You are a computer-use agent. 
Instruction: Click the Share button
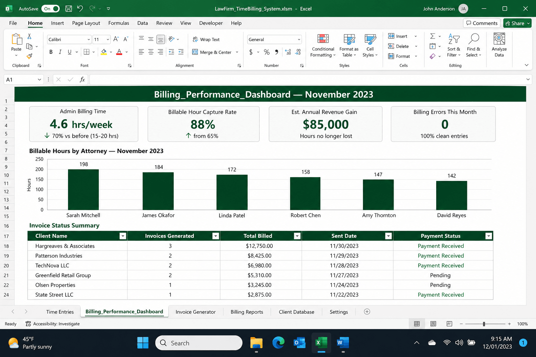coord(517,23)
